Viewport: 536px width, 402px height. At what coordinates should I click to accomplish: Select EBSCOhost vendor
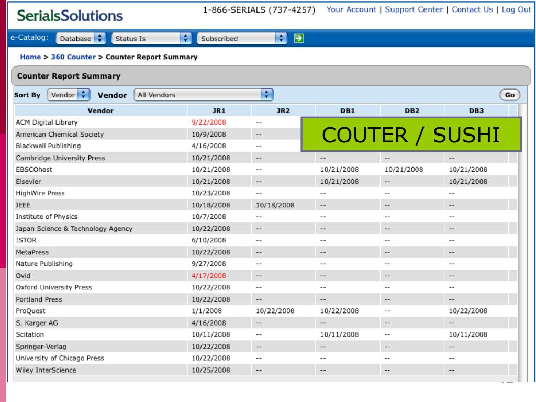(34, 169)
